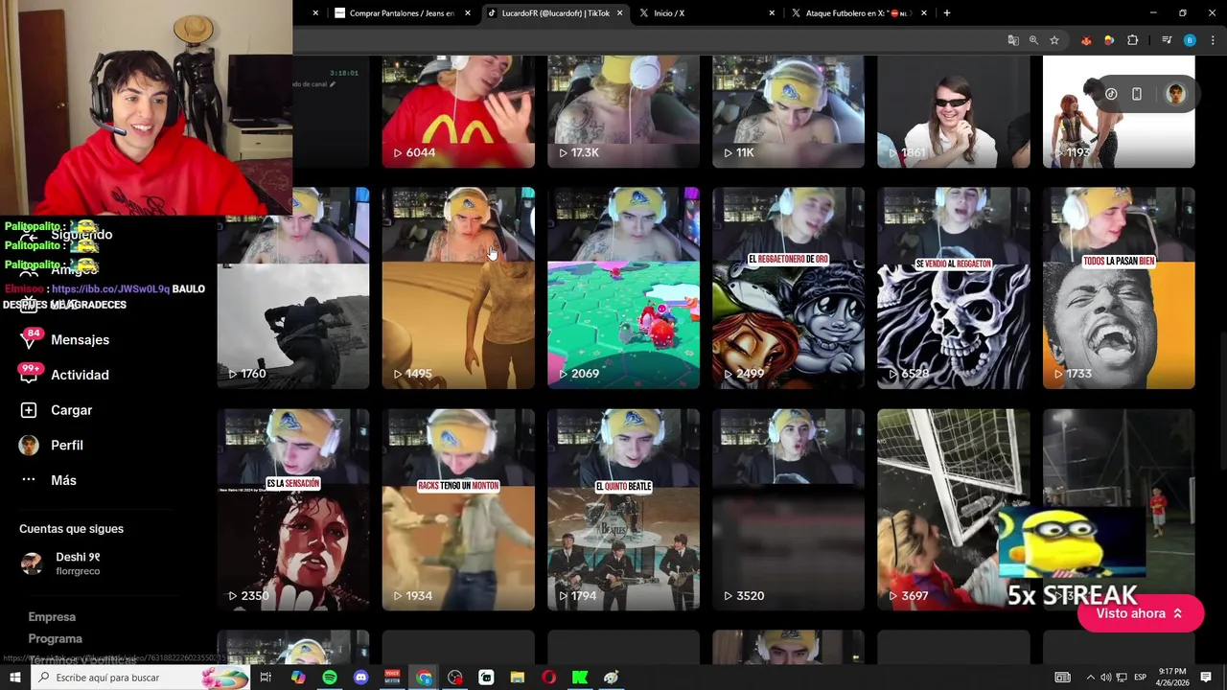Open the video with 3520 views
1227x690 pixels.
[788, 510]
